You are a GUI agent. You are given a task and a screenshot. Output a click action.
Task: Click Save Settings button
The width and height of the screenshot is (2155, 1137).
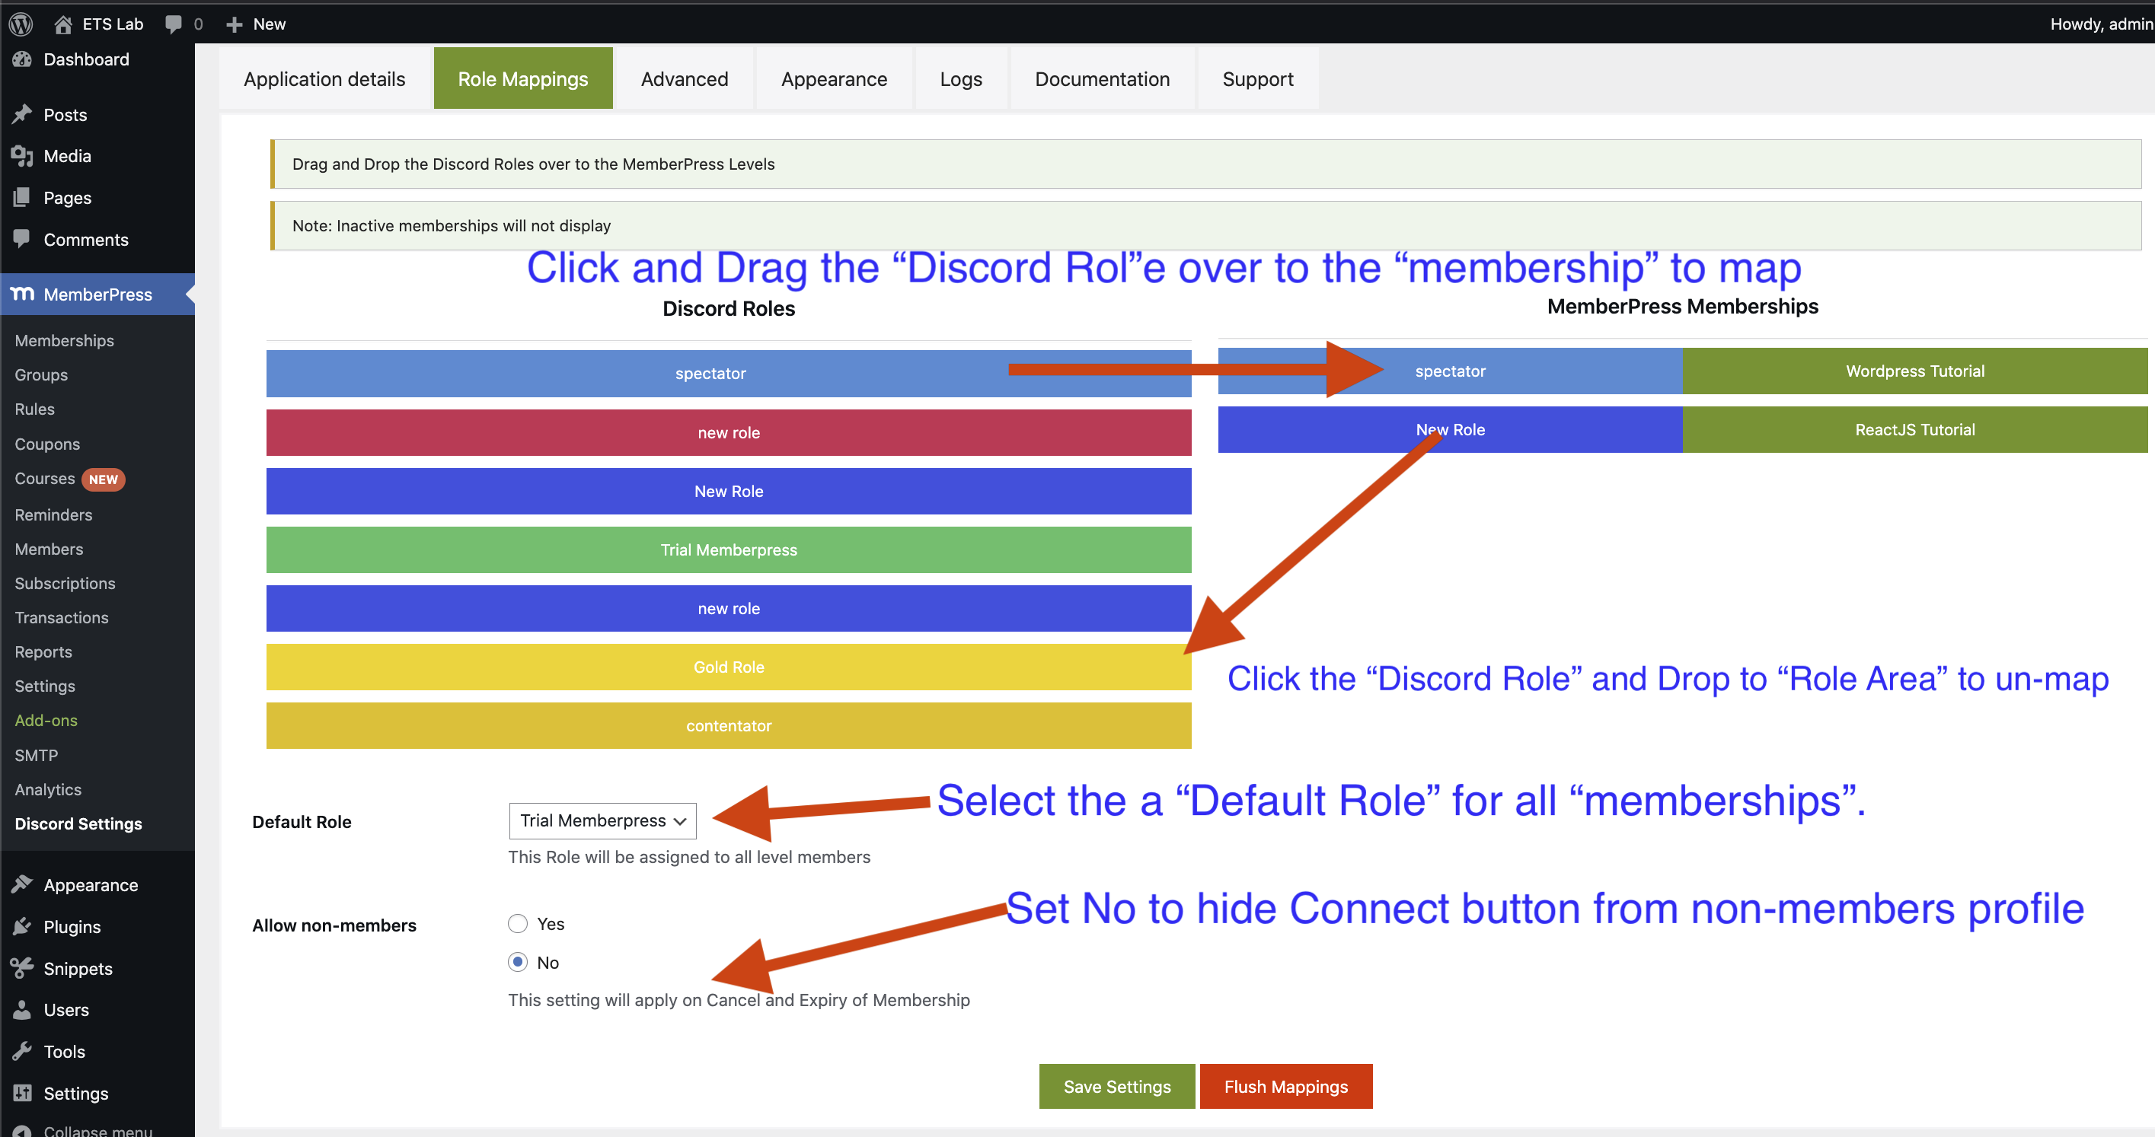pyautogui.click(x=1116, y=1087)
